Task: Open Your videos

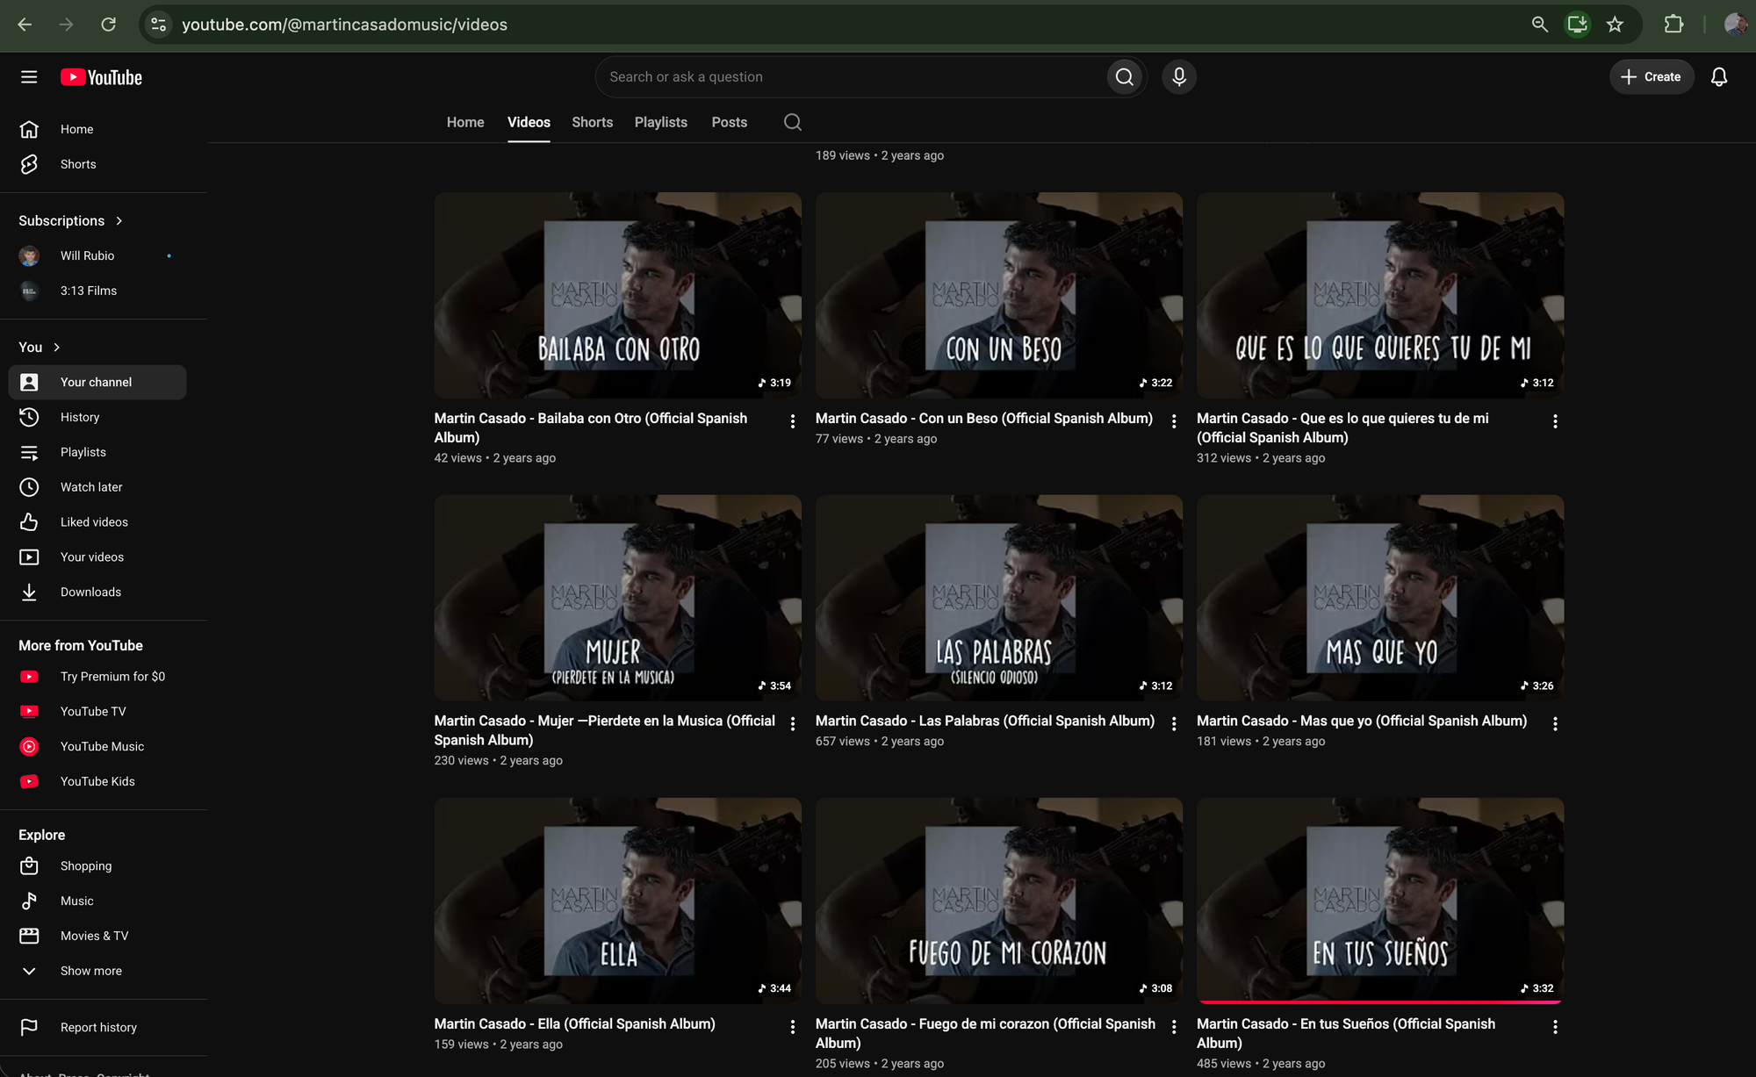Action: [x=97, y=557]
